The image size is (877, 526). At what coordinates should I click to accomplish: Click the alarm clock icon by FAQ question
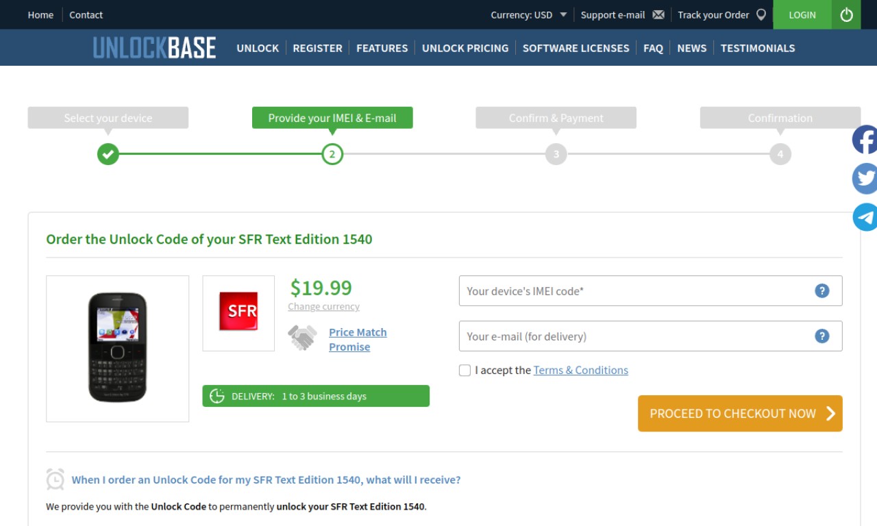(55, 479)
